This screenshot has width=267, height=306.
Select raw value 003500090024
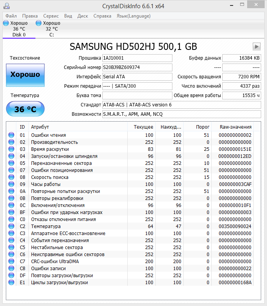tap(235, 226)
